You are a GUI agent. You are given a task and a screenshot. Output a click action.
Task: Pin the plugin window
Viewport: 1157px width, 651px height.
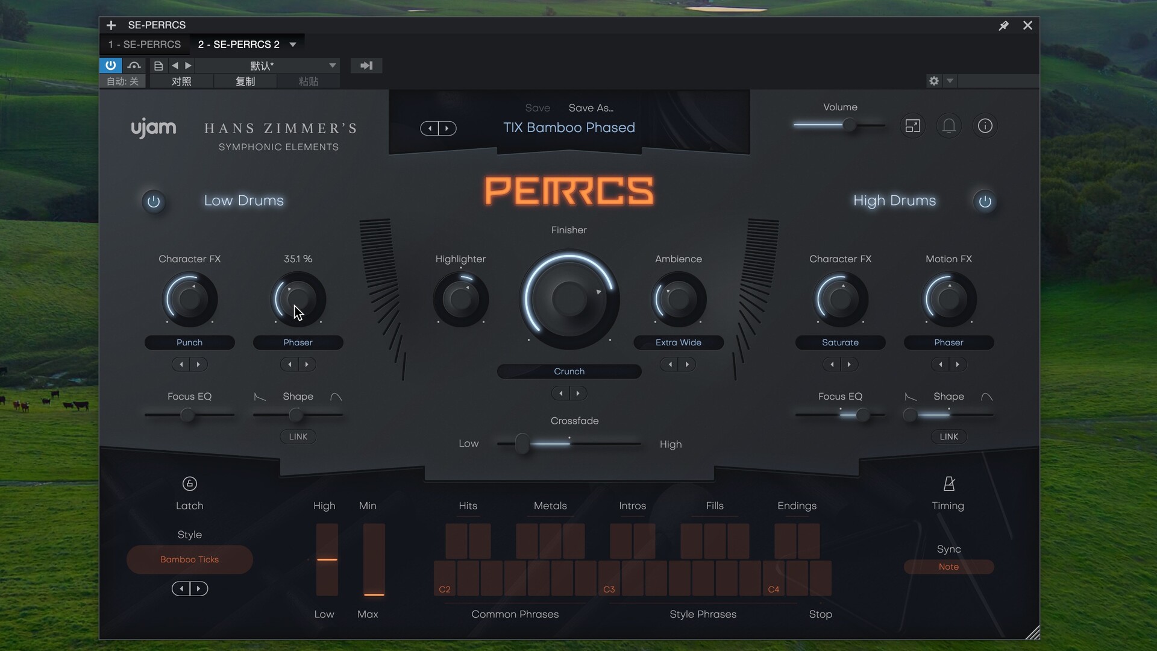[x=1003, y=25]
